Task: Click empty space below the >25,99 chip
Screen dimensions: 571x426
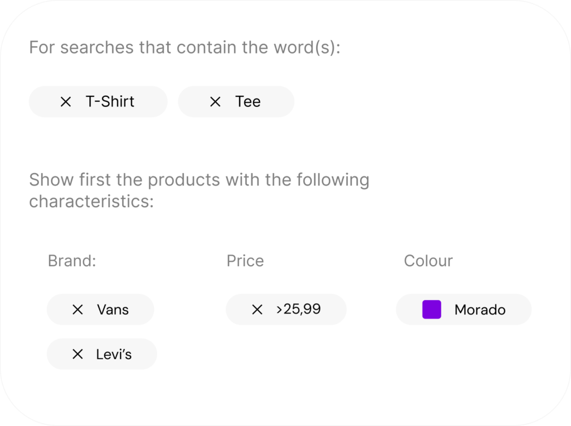Action: [x=286, y=356]
